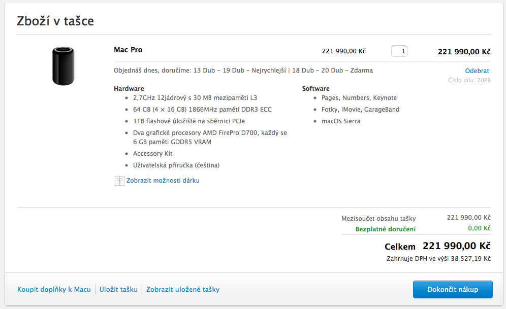Click the Zahrnuje DPH tax note

pyautogui.click(x=438, y=259)
